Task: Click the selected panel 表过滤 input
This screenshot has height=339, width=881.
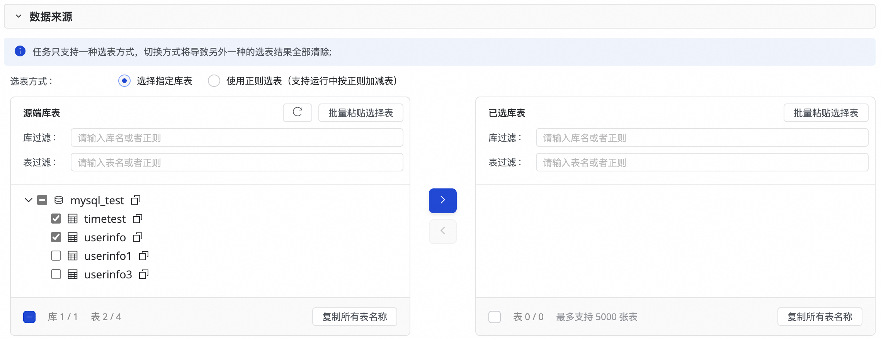Action: pos(702,162)
